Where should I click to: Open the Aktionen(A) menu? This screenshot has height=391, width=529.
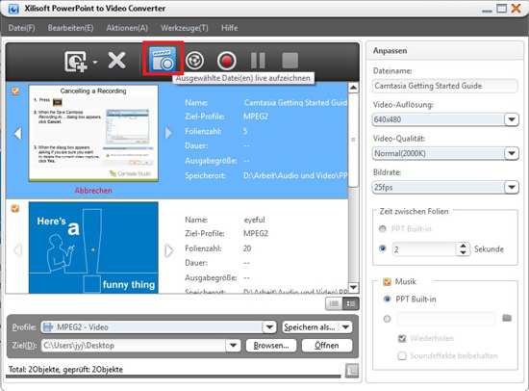pyautogui.click(x=127, y=28)
